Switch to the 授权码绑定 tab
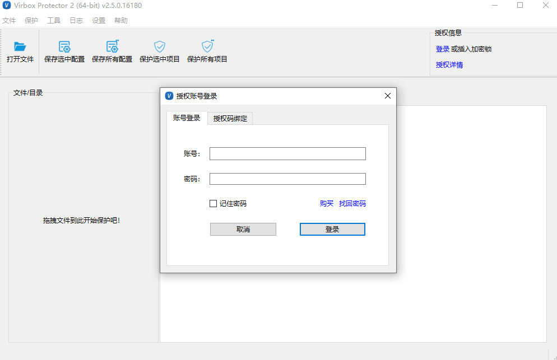 point(230,119)
